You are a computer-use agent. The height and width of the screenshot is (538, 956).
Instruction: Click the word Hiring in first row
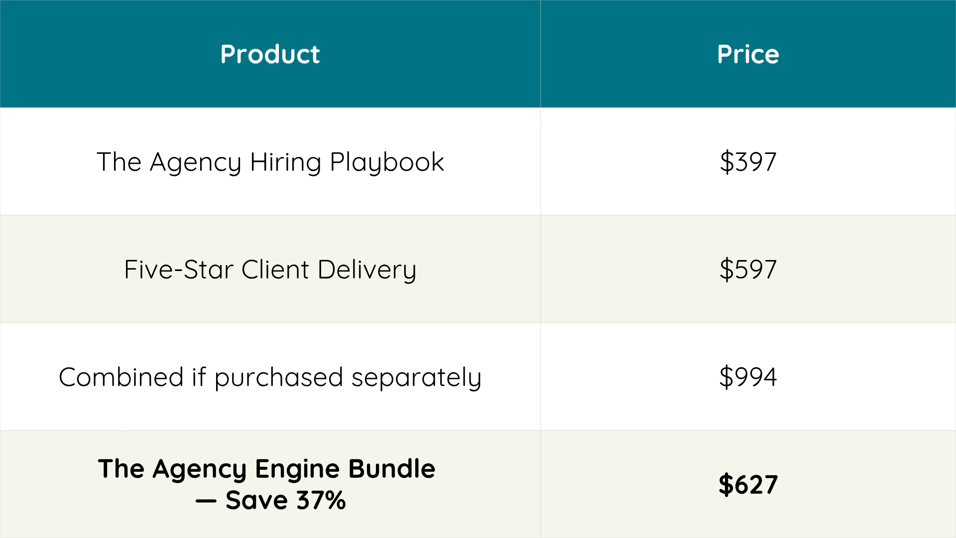tap(286, 162)
